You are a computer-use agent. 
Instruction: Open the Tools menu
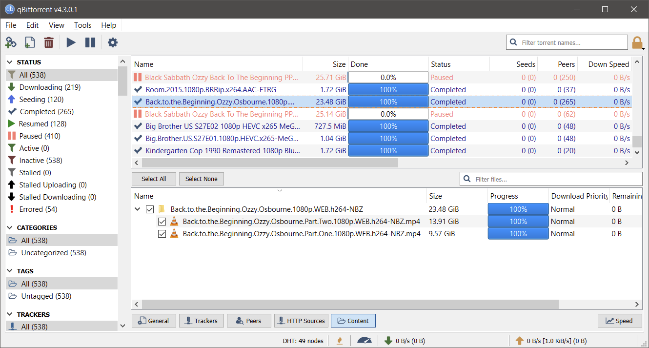[x=83, y=25]
